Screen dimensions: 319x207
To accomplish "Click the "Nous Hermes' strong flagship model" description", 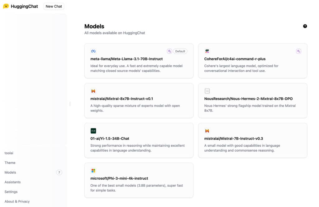I will click(x=250, y=108).
